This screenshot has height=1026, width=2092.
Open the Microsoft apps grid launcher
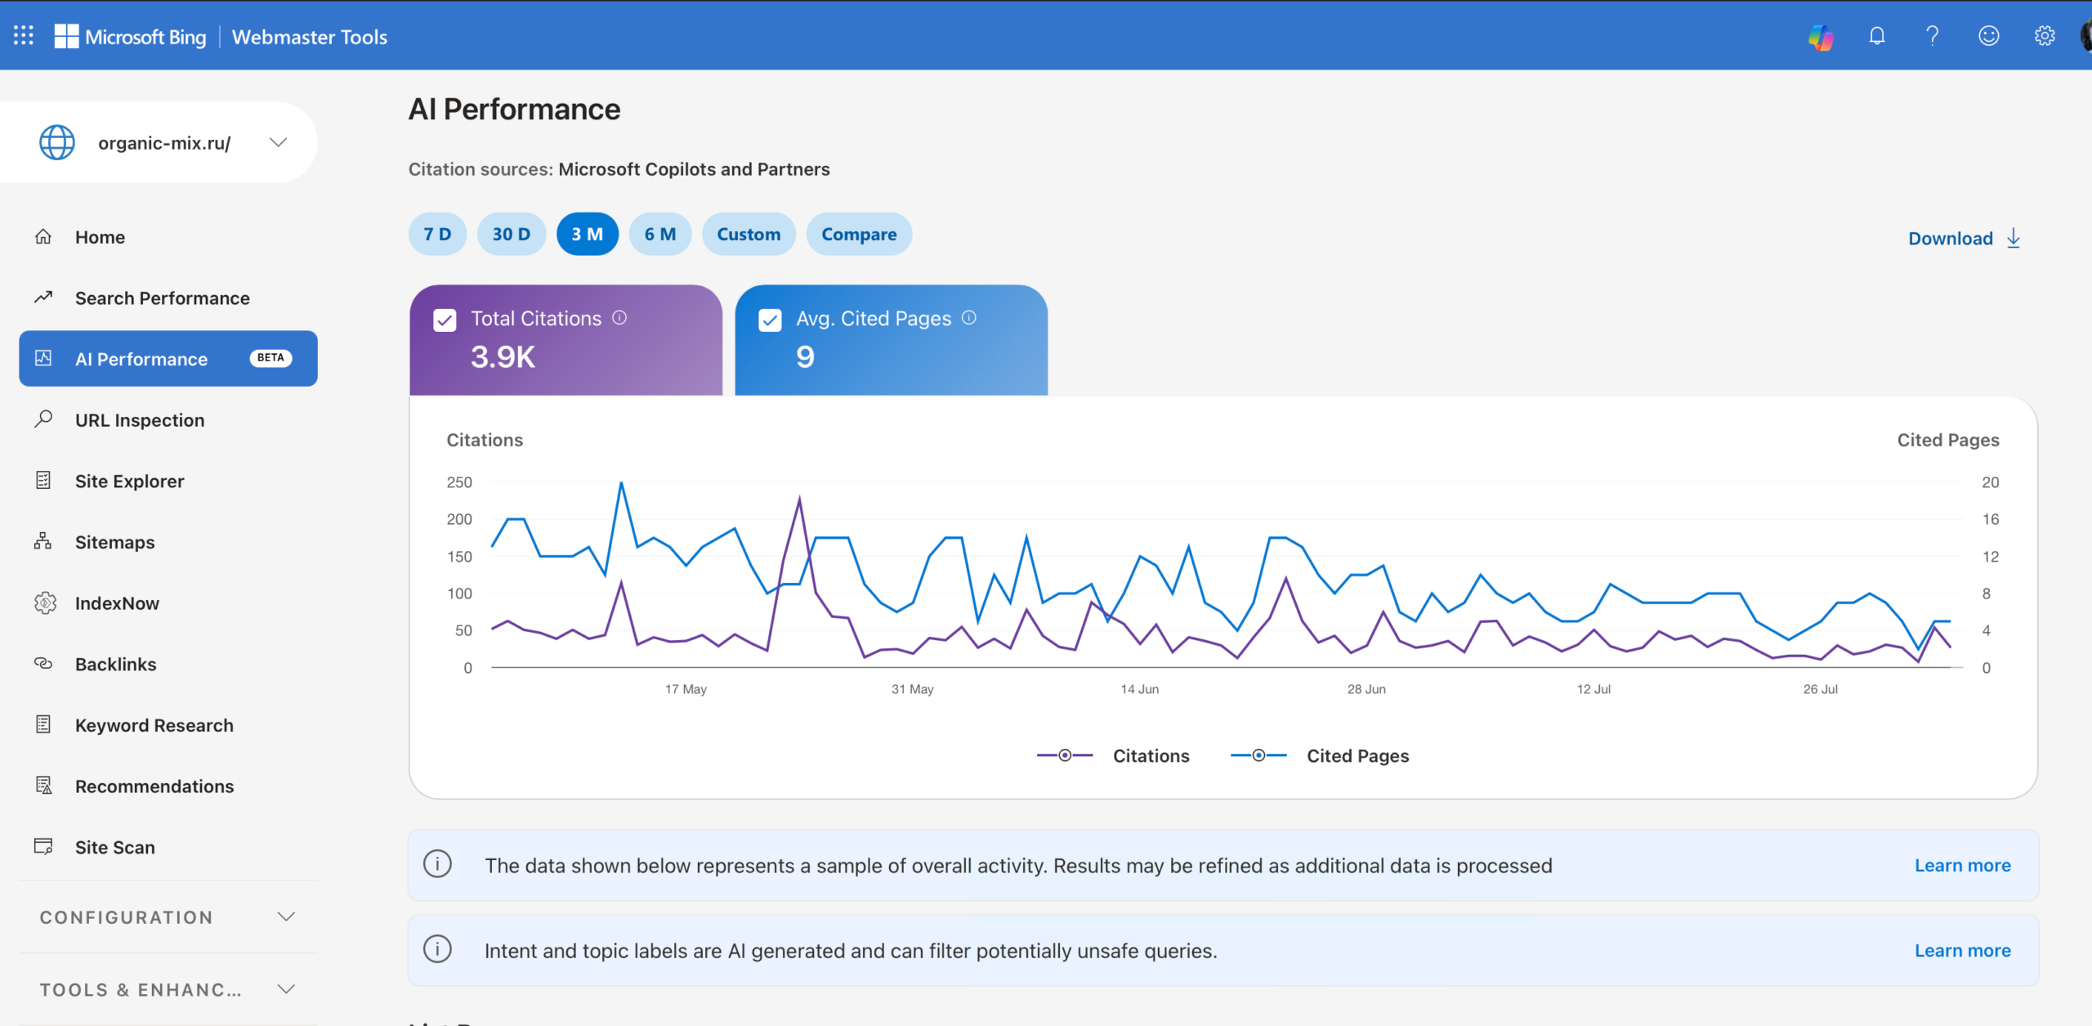[24, 36]
